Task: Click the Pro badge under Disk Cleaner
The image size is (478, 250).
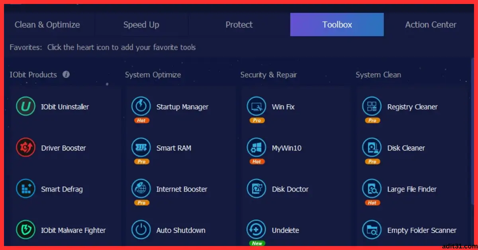Action: pos(372,162)
